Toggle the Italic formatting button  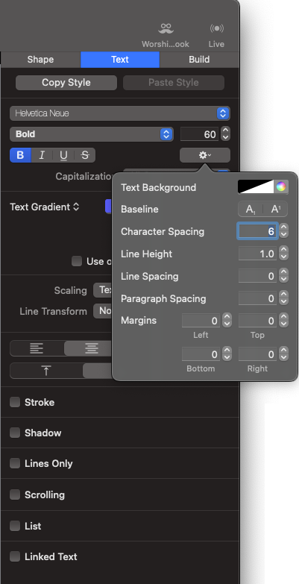[42, 155]
